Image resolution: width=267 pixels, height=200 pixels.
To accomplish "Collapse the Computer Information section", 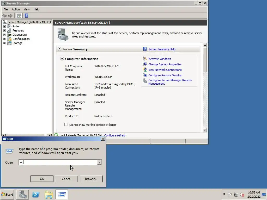I will (62, 59).
